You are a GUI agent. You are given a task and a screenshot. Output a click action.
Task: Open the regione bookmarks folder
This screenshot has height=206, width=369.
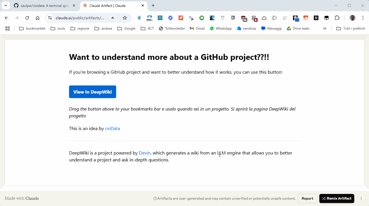coord(80,28)
